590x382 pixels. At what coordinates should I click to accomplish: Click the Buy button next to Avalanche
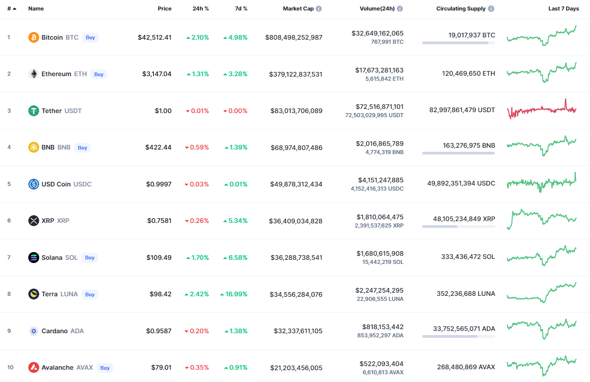(x=105, y=368)
